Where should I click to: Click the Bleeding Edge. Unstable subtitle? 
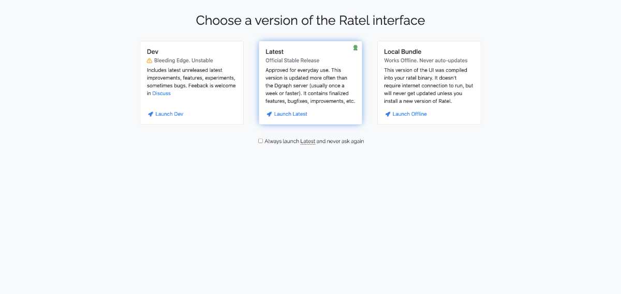coord(183,60)
